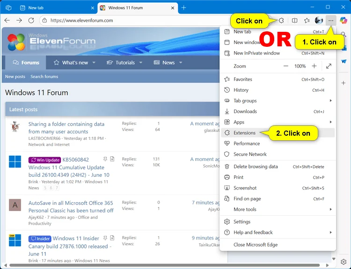Click the profile avatar icon
This screenshot has width=351, height=269.
[319, 21]
